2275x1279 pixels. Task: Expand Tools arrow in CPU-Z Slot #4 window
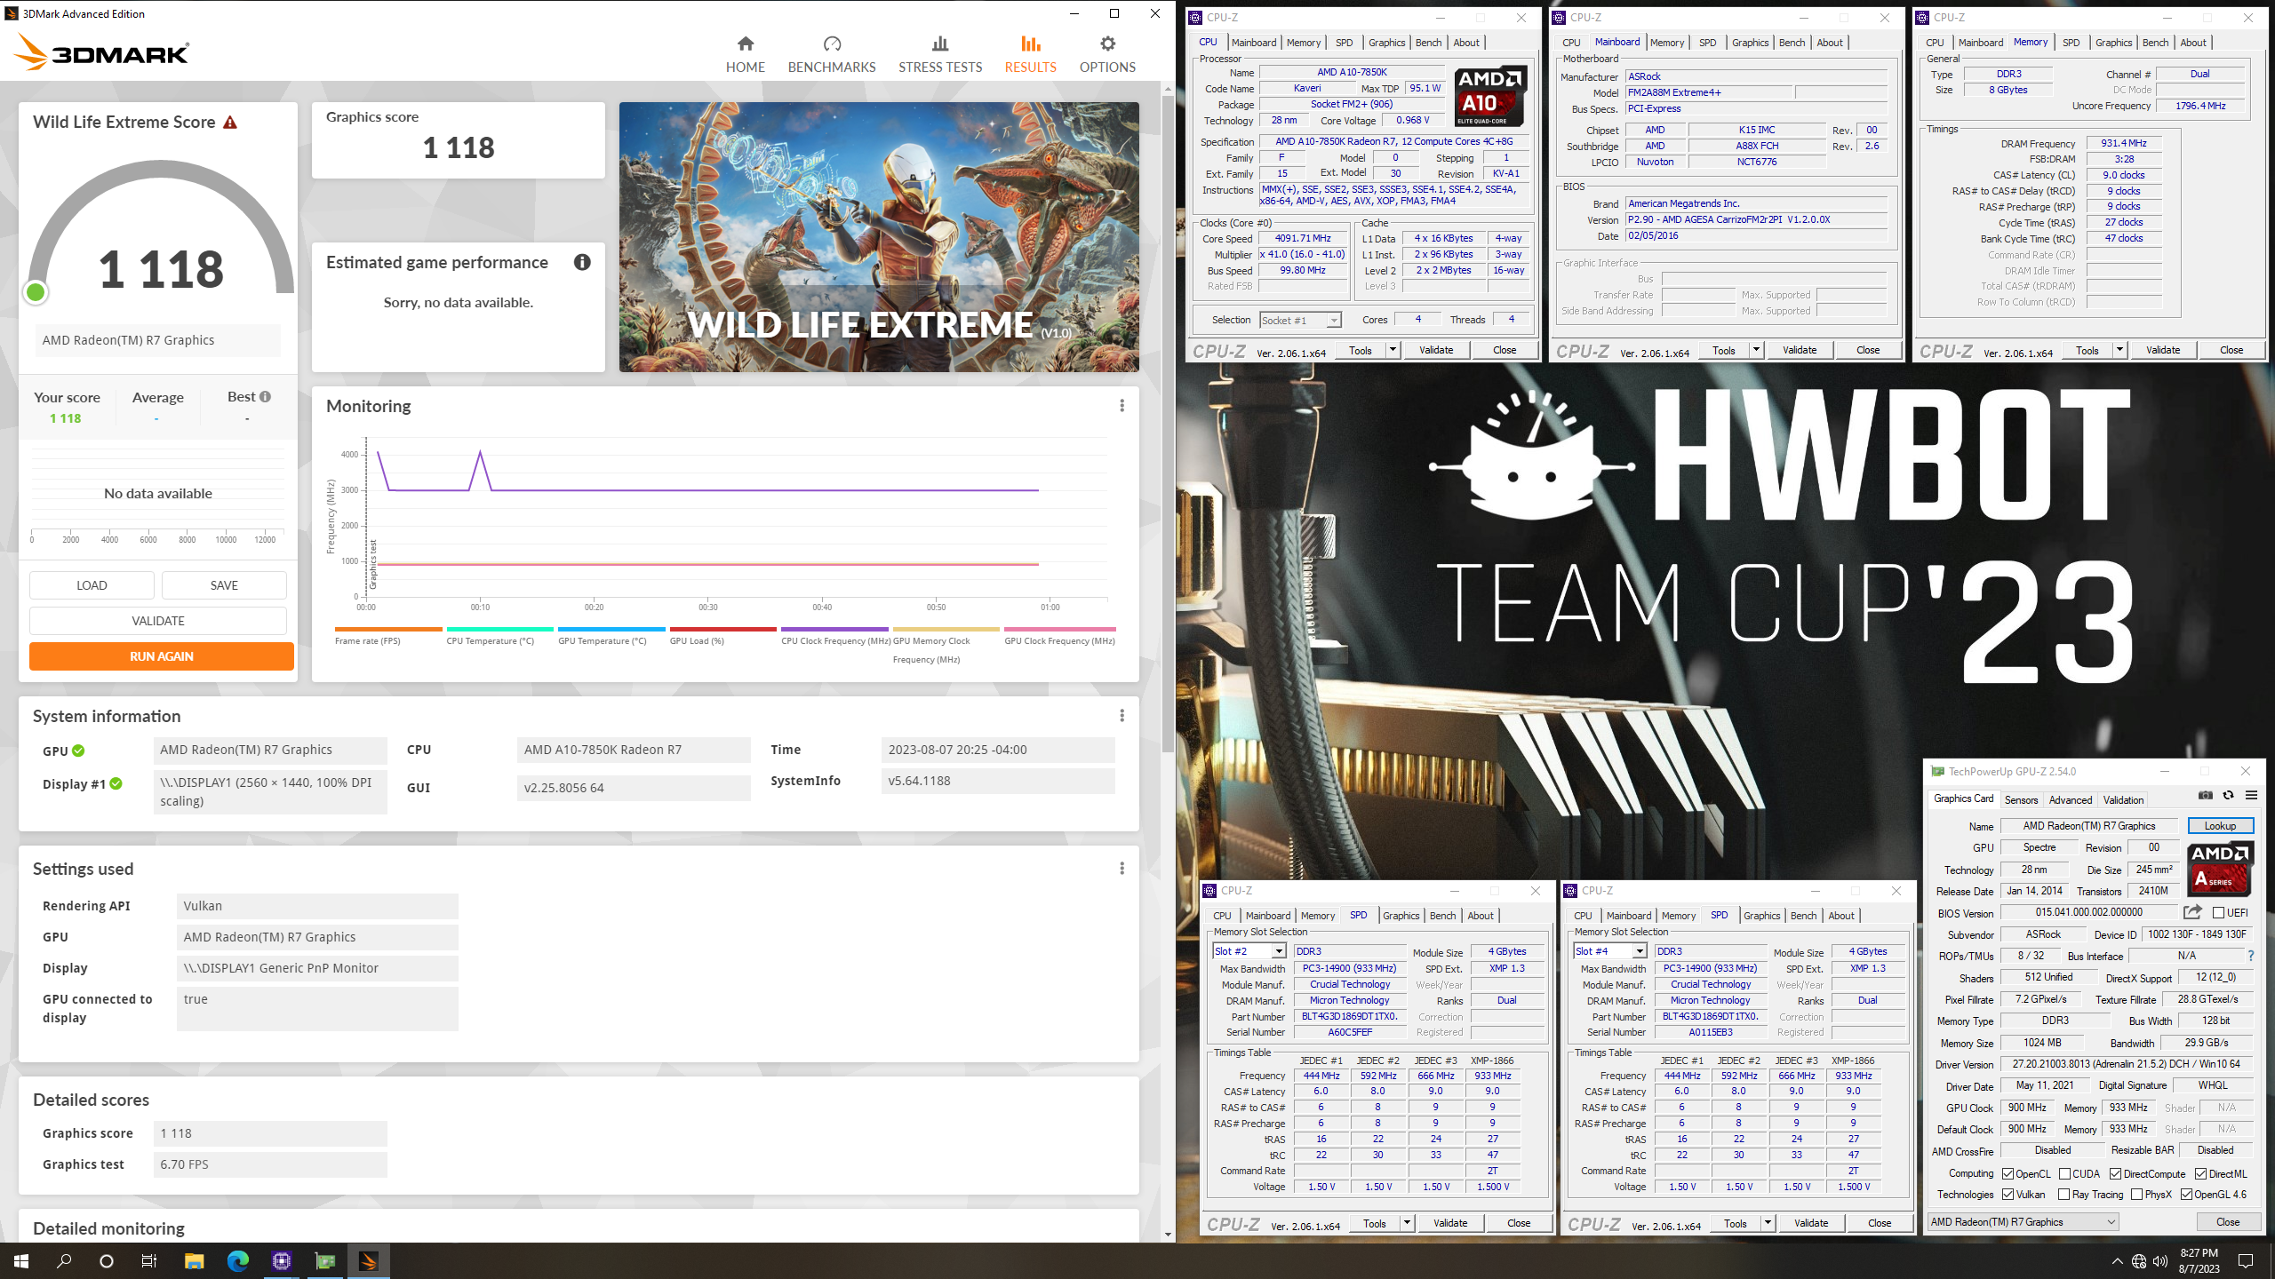1768,1223
